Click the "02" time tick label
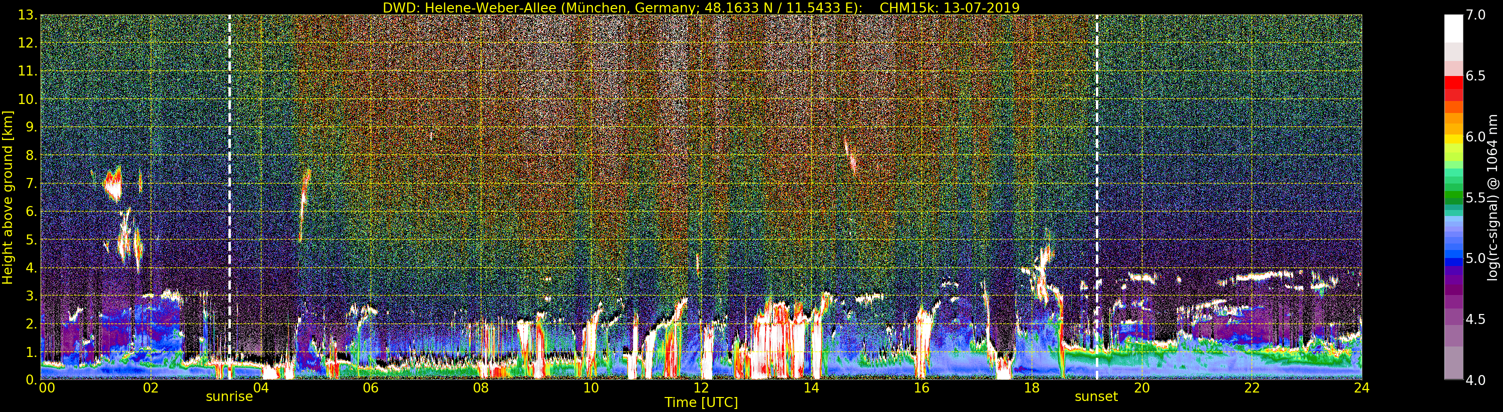1503x412 pixels. click(151, 388)
